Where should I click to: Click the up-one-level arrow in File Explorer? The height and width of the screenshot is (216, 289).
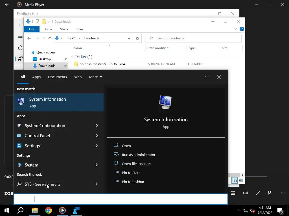pyautogui.click(x=50, y=38)
